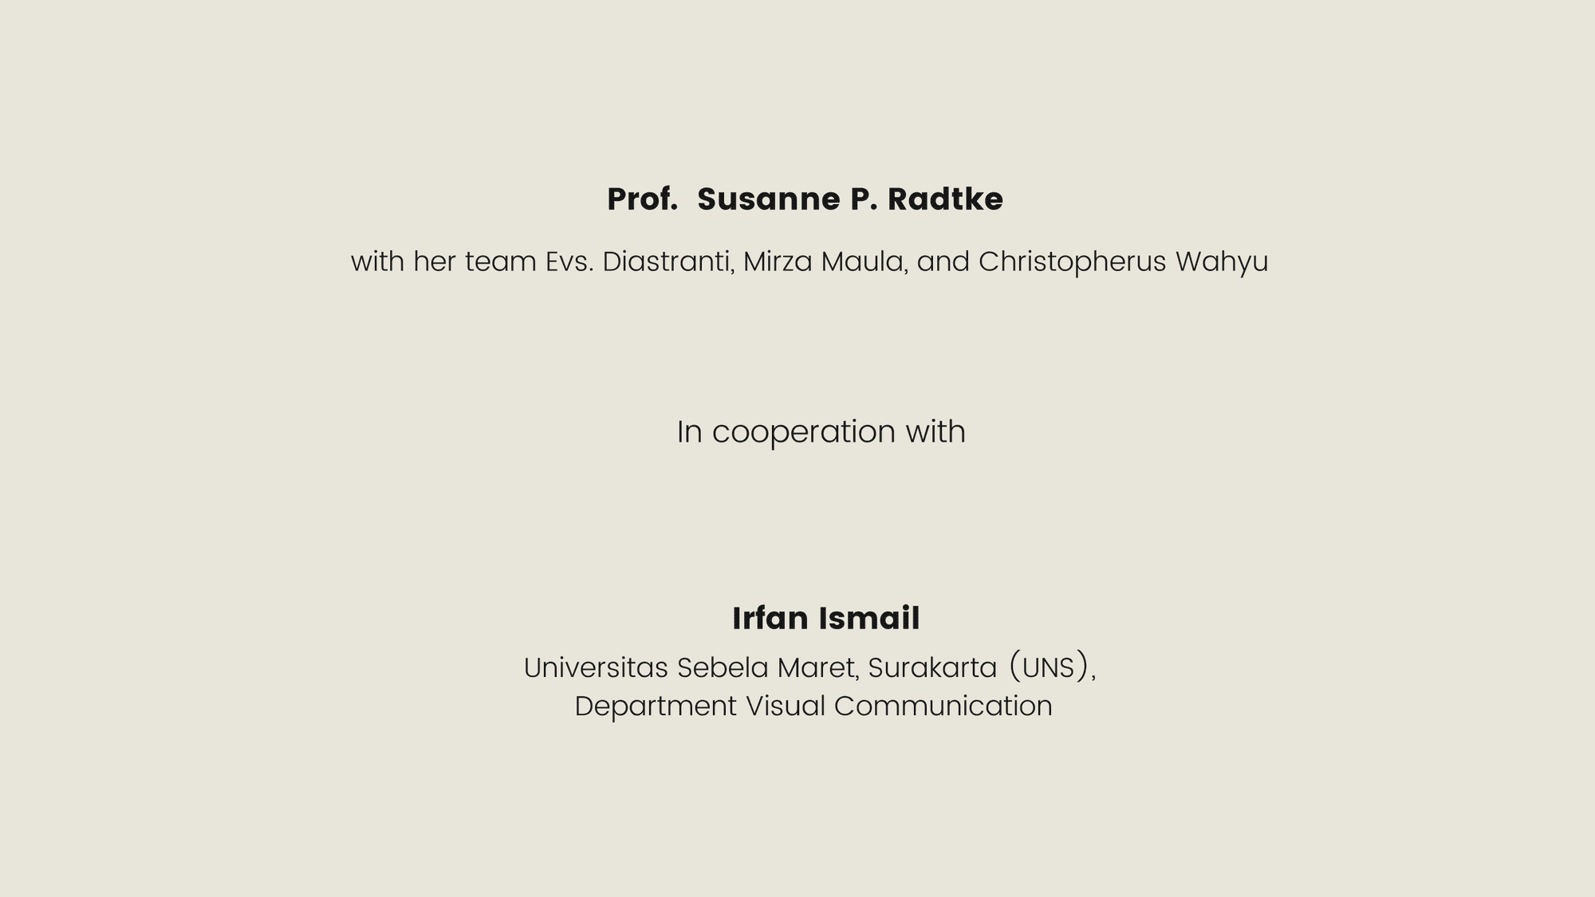Click the word "Maret"
The width and height of the screenshot is (1595, 897).
click(817, 668)
